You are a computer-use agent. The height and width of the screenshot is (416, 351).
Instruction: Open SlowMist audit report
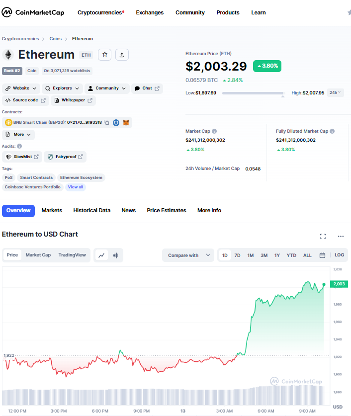coord(22,157)
